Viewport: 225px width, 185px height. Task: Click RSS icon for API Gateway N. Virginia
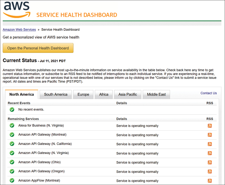(210, 153)
